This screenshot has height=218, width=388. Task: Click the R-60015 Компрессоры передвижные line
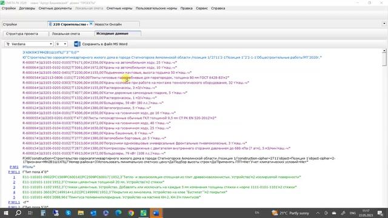(156, 148)
